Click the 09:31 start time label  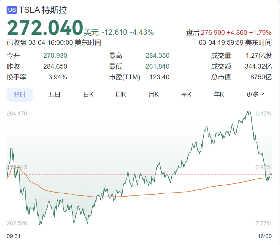coord(13,236)
